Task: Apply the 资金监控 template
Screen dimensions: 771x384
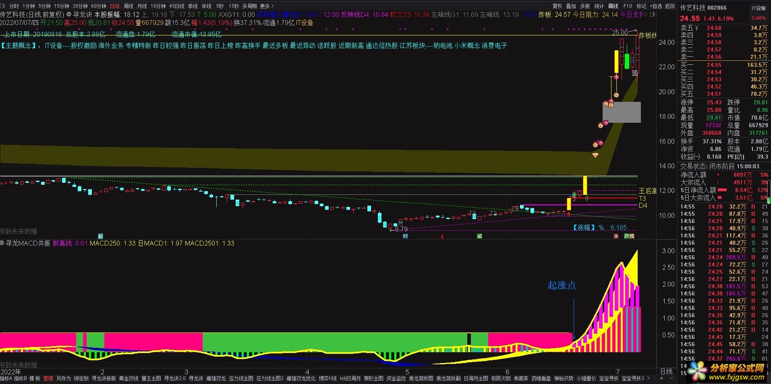Action: click(396, 378)
